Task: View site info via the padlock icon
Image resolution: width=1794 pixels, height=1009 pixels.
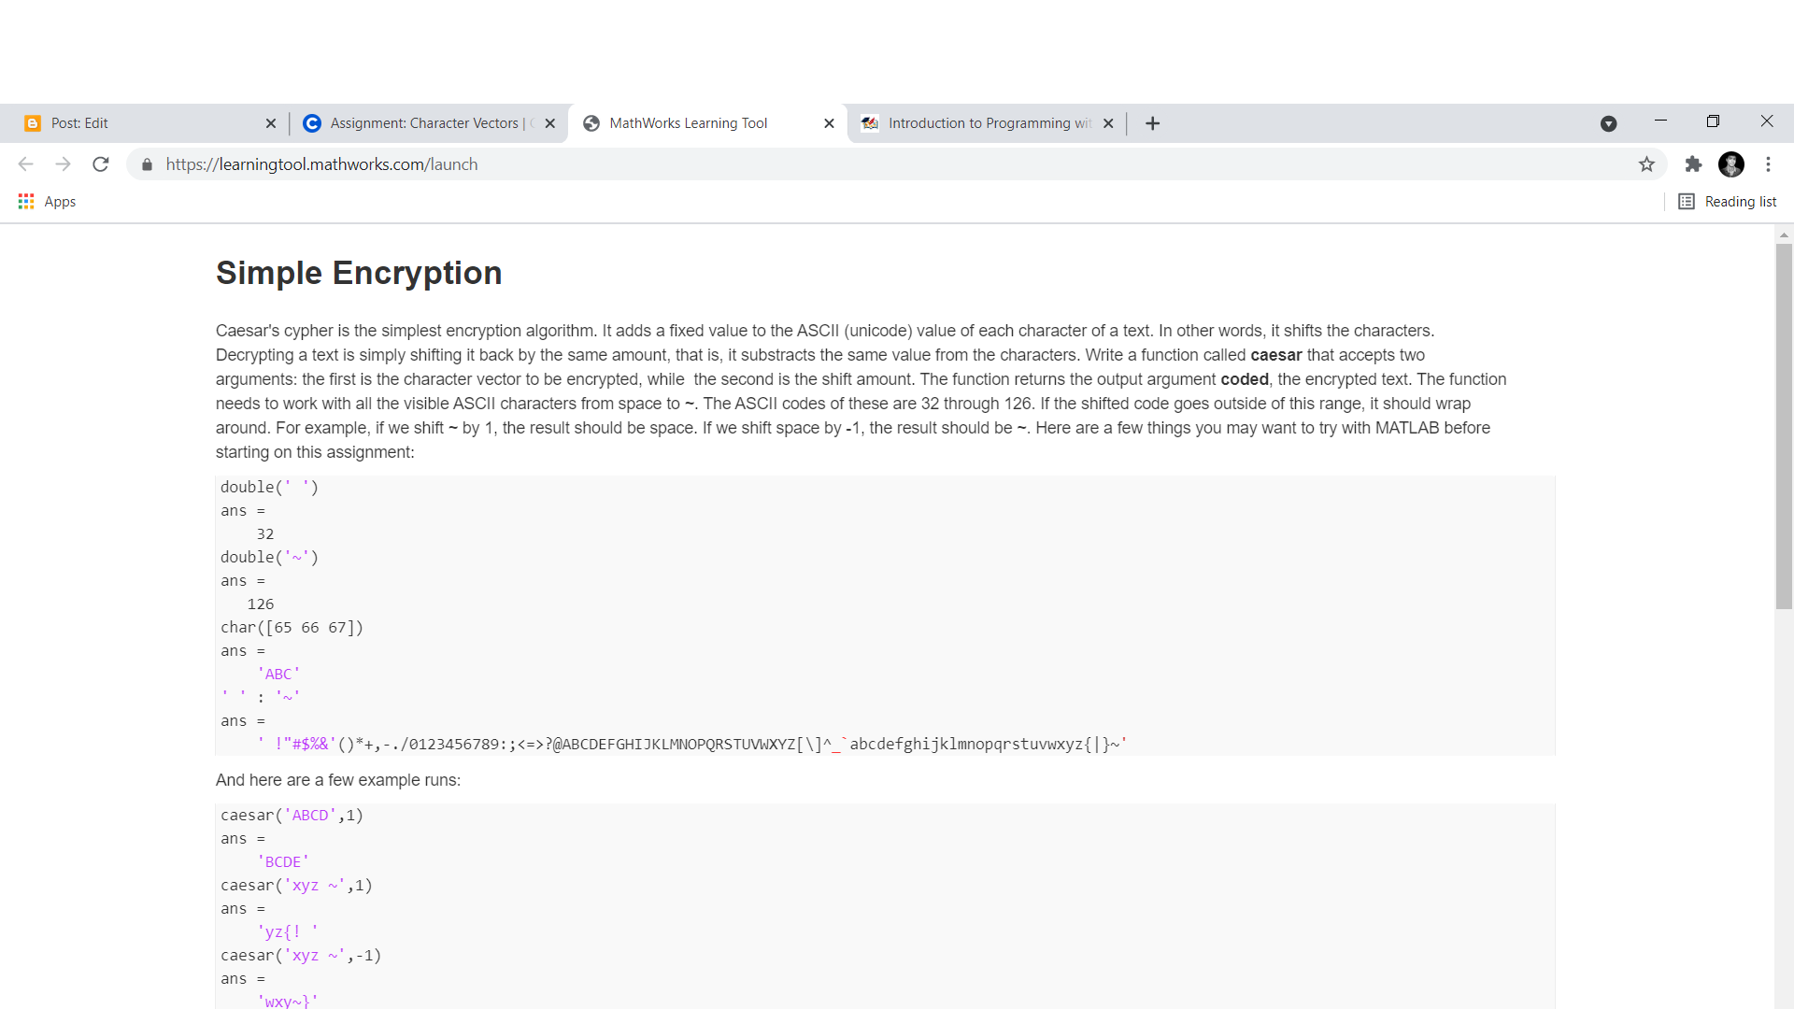Action: [147, 164]
